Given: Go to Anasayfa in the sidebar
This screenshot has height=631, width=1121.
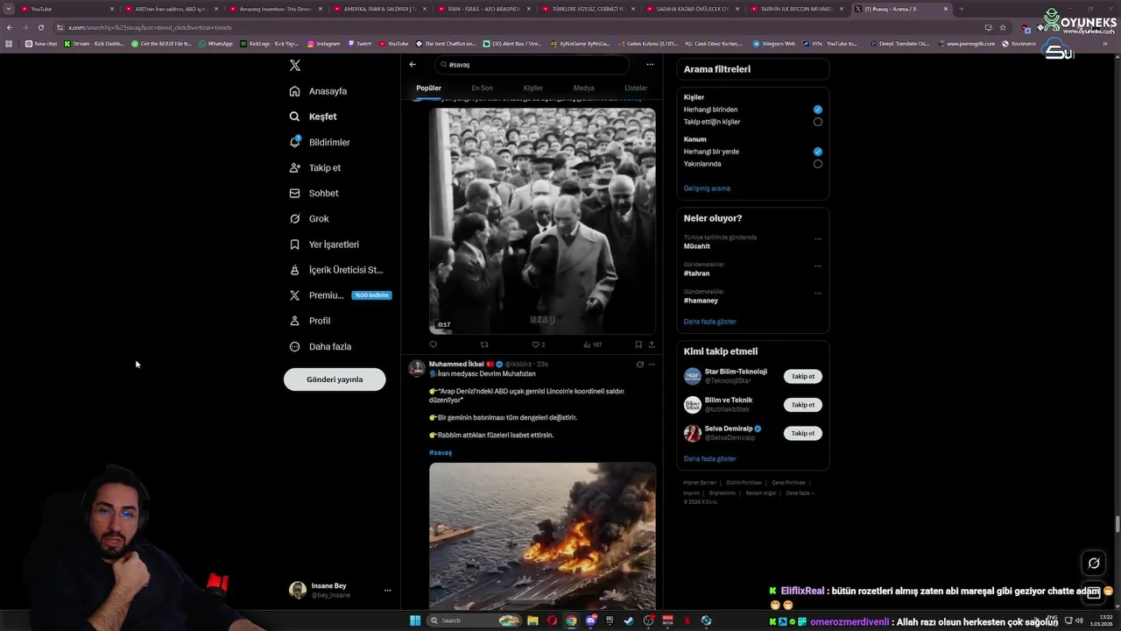Looking at the screenshot, I should click(318, 91).
